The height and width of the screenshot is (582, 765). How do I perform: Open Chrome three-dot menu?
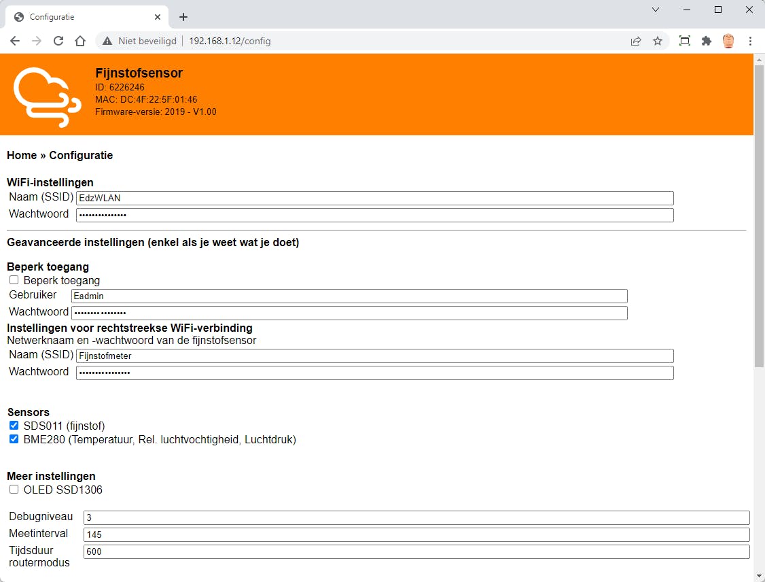750,41
